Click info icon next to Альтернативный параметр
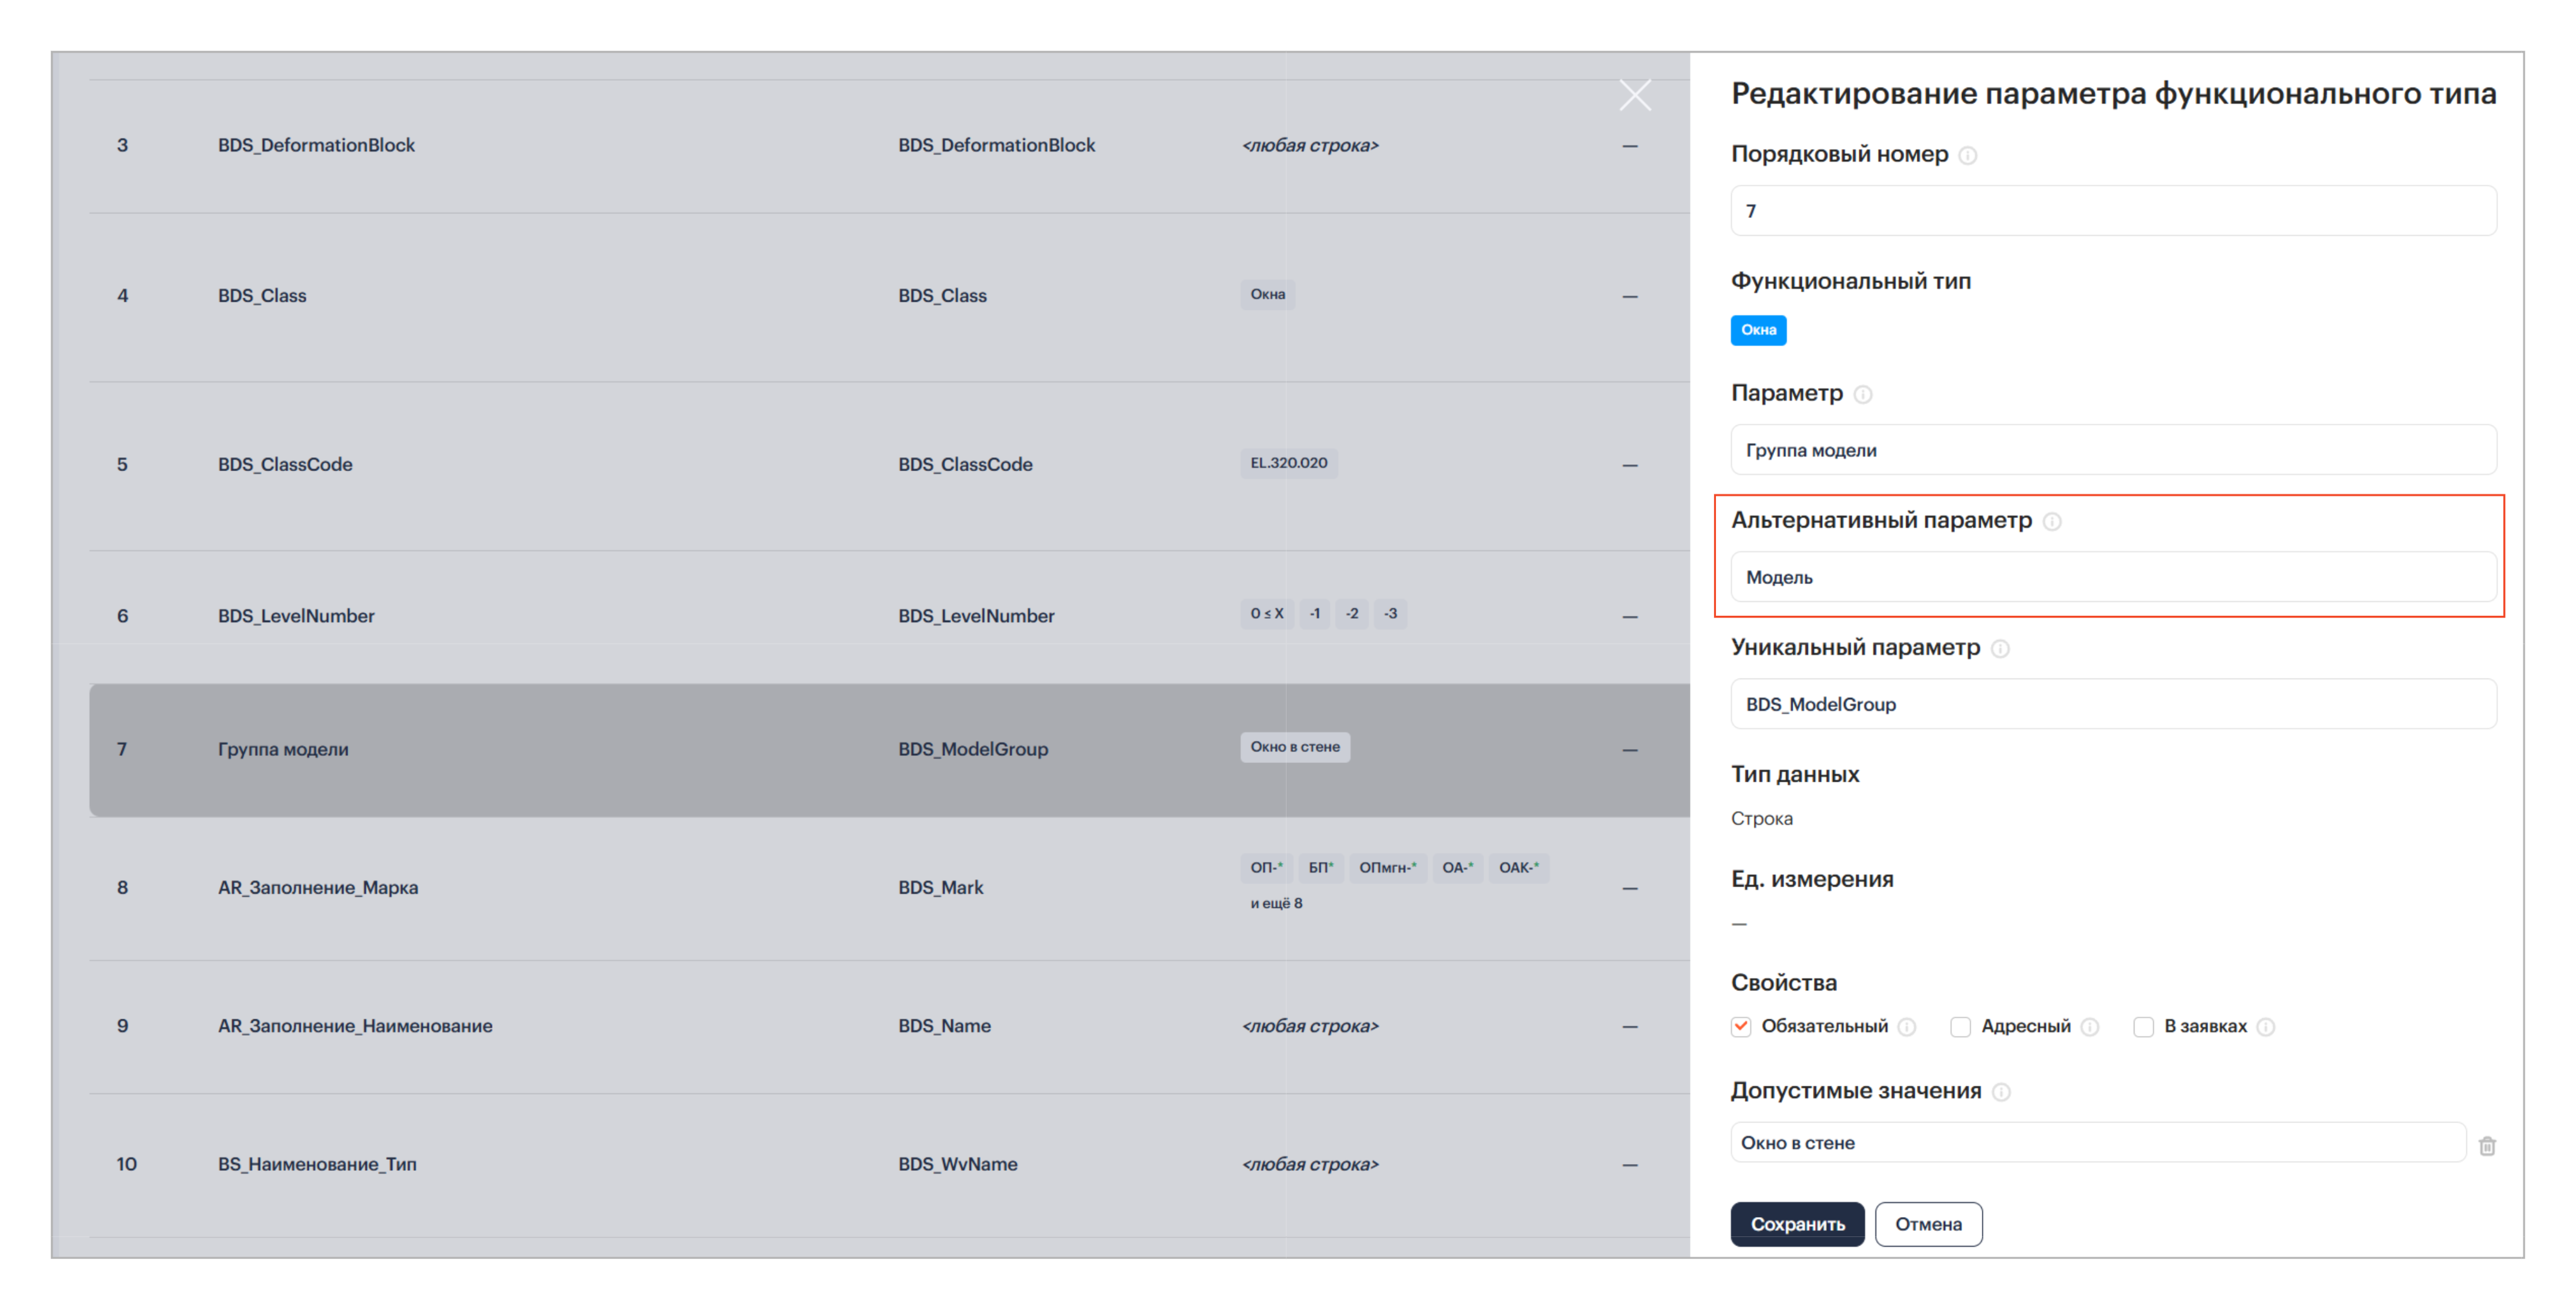 point(2051,521)
